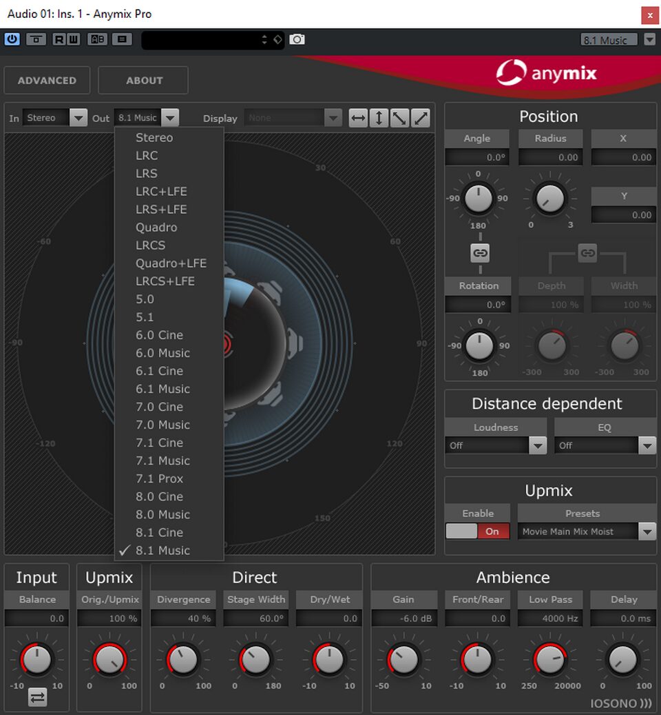This screenshot has width=661, height=715.
Task: Click the toolbar icon after A/B
Action: [122, 39]
